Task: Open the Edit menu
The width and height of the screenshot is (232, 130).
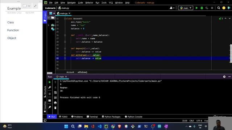Action: coord(56,3)
